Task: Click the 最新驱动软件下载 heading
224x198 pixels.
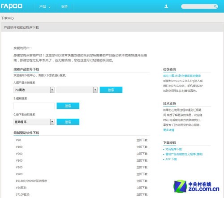Action: point(26,133)
